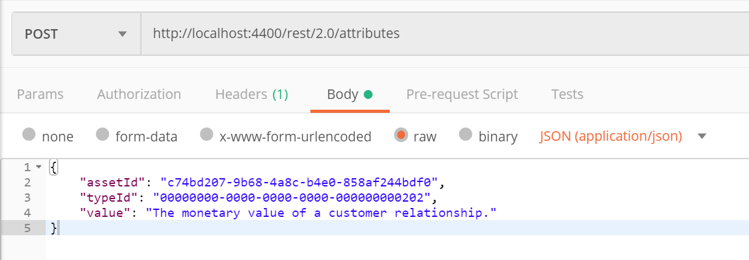The height and width of the screenshot is (260, 749).
Task: Select the Body tab
Action: (350, 94)
